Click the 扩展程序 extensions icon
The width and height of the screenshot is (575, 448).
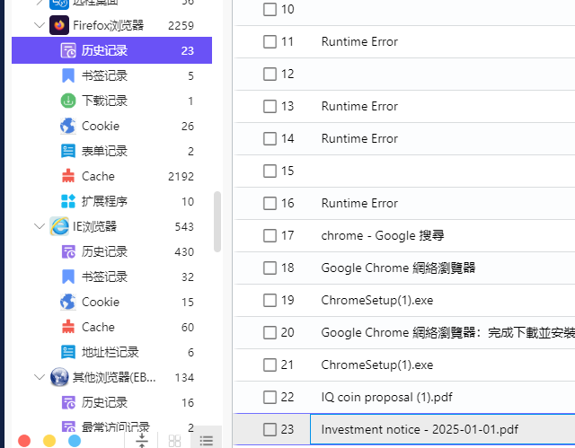coord(68,201)
